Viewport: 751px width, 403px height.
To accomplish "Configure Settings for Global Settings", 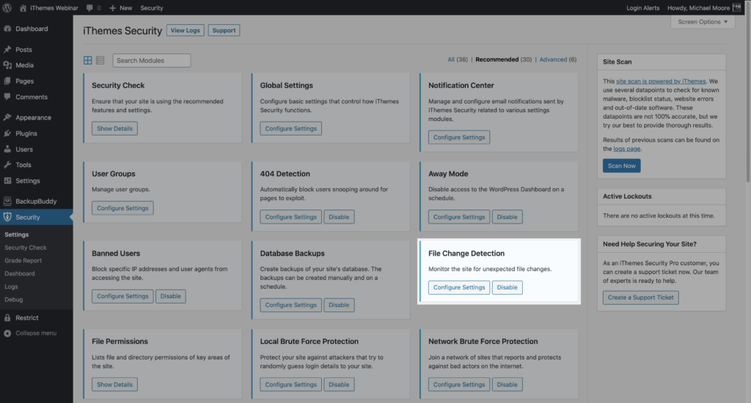I will tap(290, 128).
